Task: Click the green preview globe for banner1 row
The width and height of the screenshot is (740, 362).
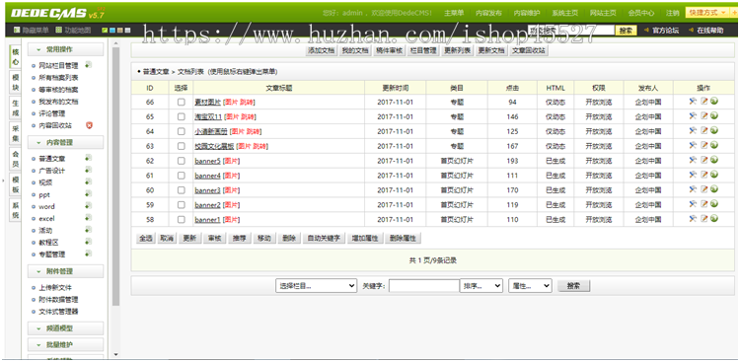Action: (x=714, y=219)
